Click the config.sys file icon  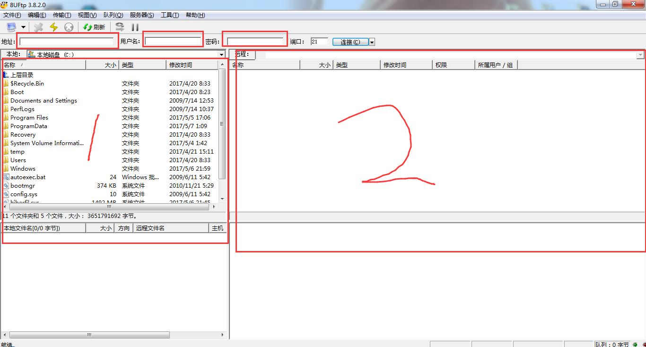click(6, 194)
